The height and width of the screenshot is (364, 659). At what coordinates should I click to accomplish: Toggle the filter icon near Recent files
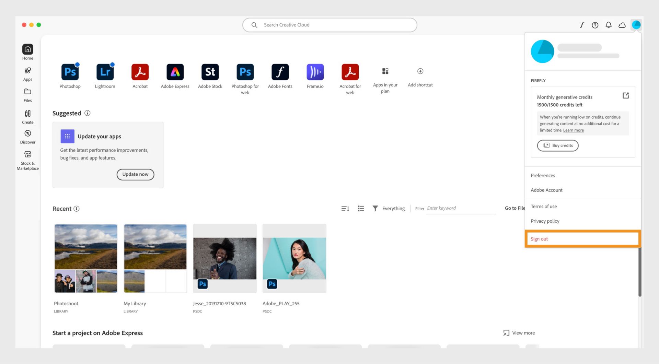(x=375, y=208)
